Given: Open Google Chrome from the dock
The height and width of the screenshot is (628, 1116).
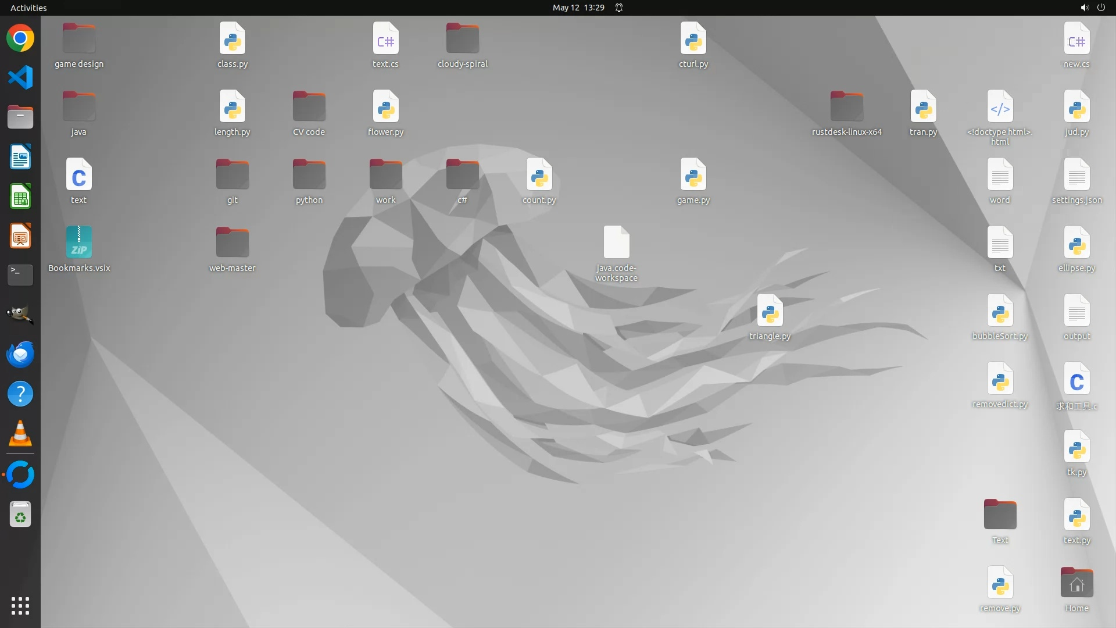Looking at the screenshot, I should pos(20,38).
